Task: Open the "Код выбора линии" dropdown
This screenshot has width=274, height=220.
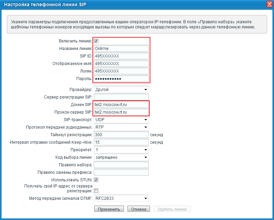Action: point(121,157)
